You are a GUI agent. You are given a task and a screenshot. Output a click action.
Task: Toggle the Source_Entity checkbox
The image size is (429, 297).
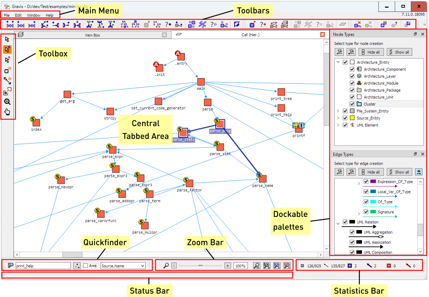point(345,118)
